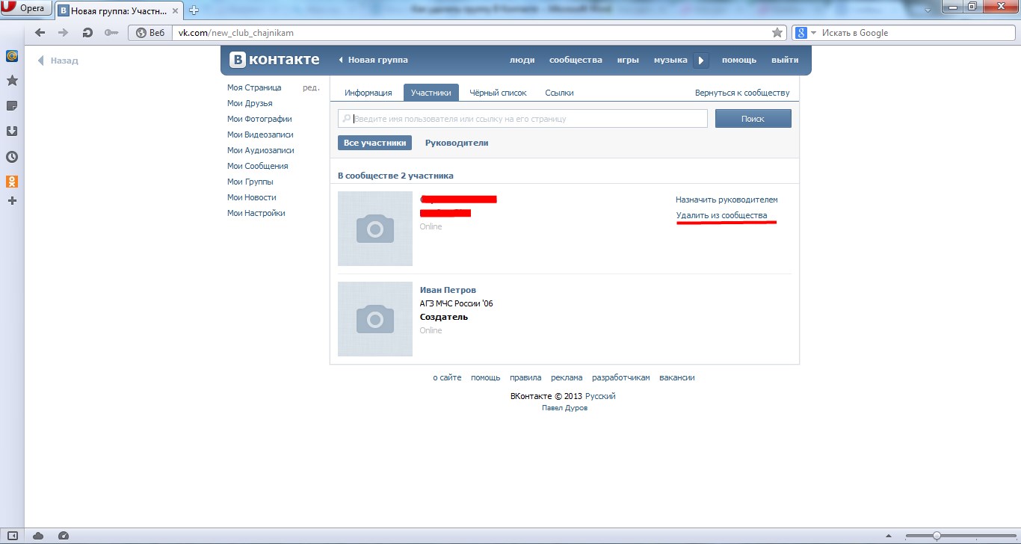
Task: Open the search engine dropdown arrow
Action: pos(814,33)
